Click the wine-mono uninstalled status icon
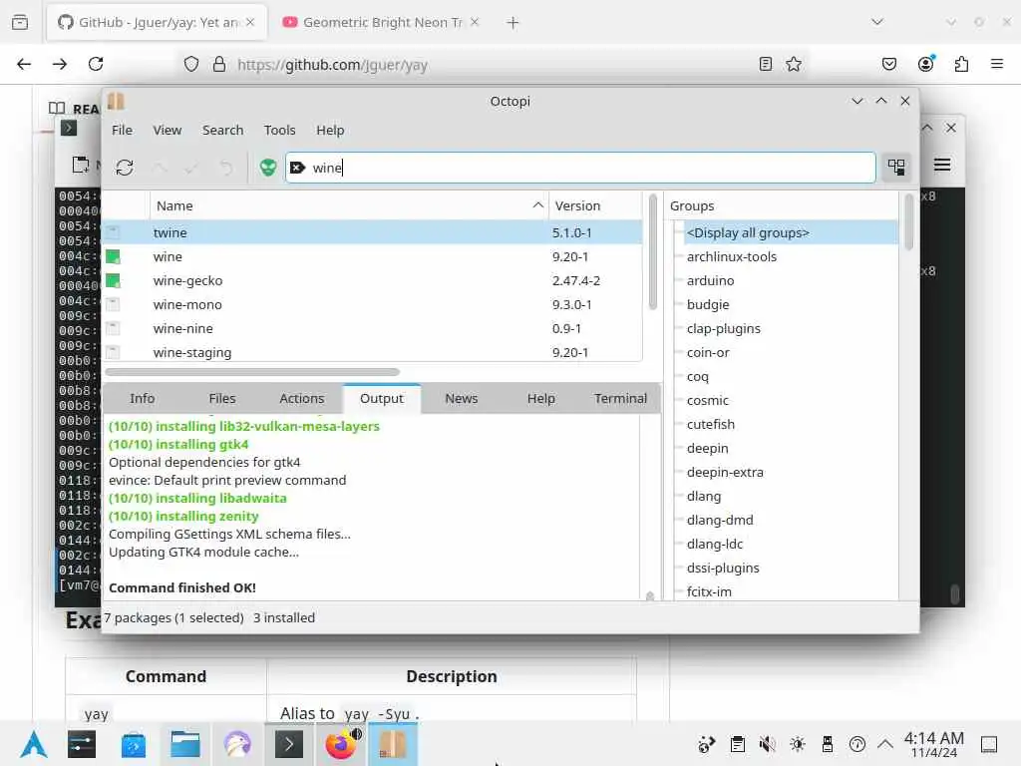1021x766 pixels. coord(113,305)
